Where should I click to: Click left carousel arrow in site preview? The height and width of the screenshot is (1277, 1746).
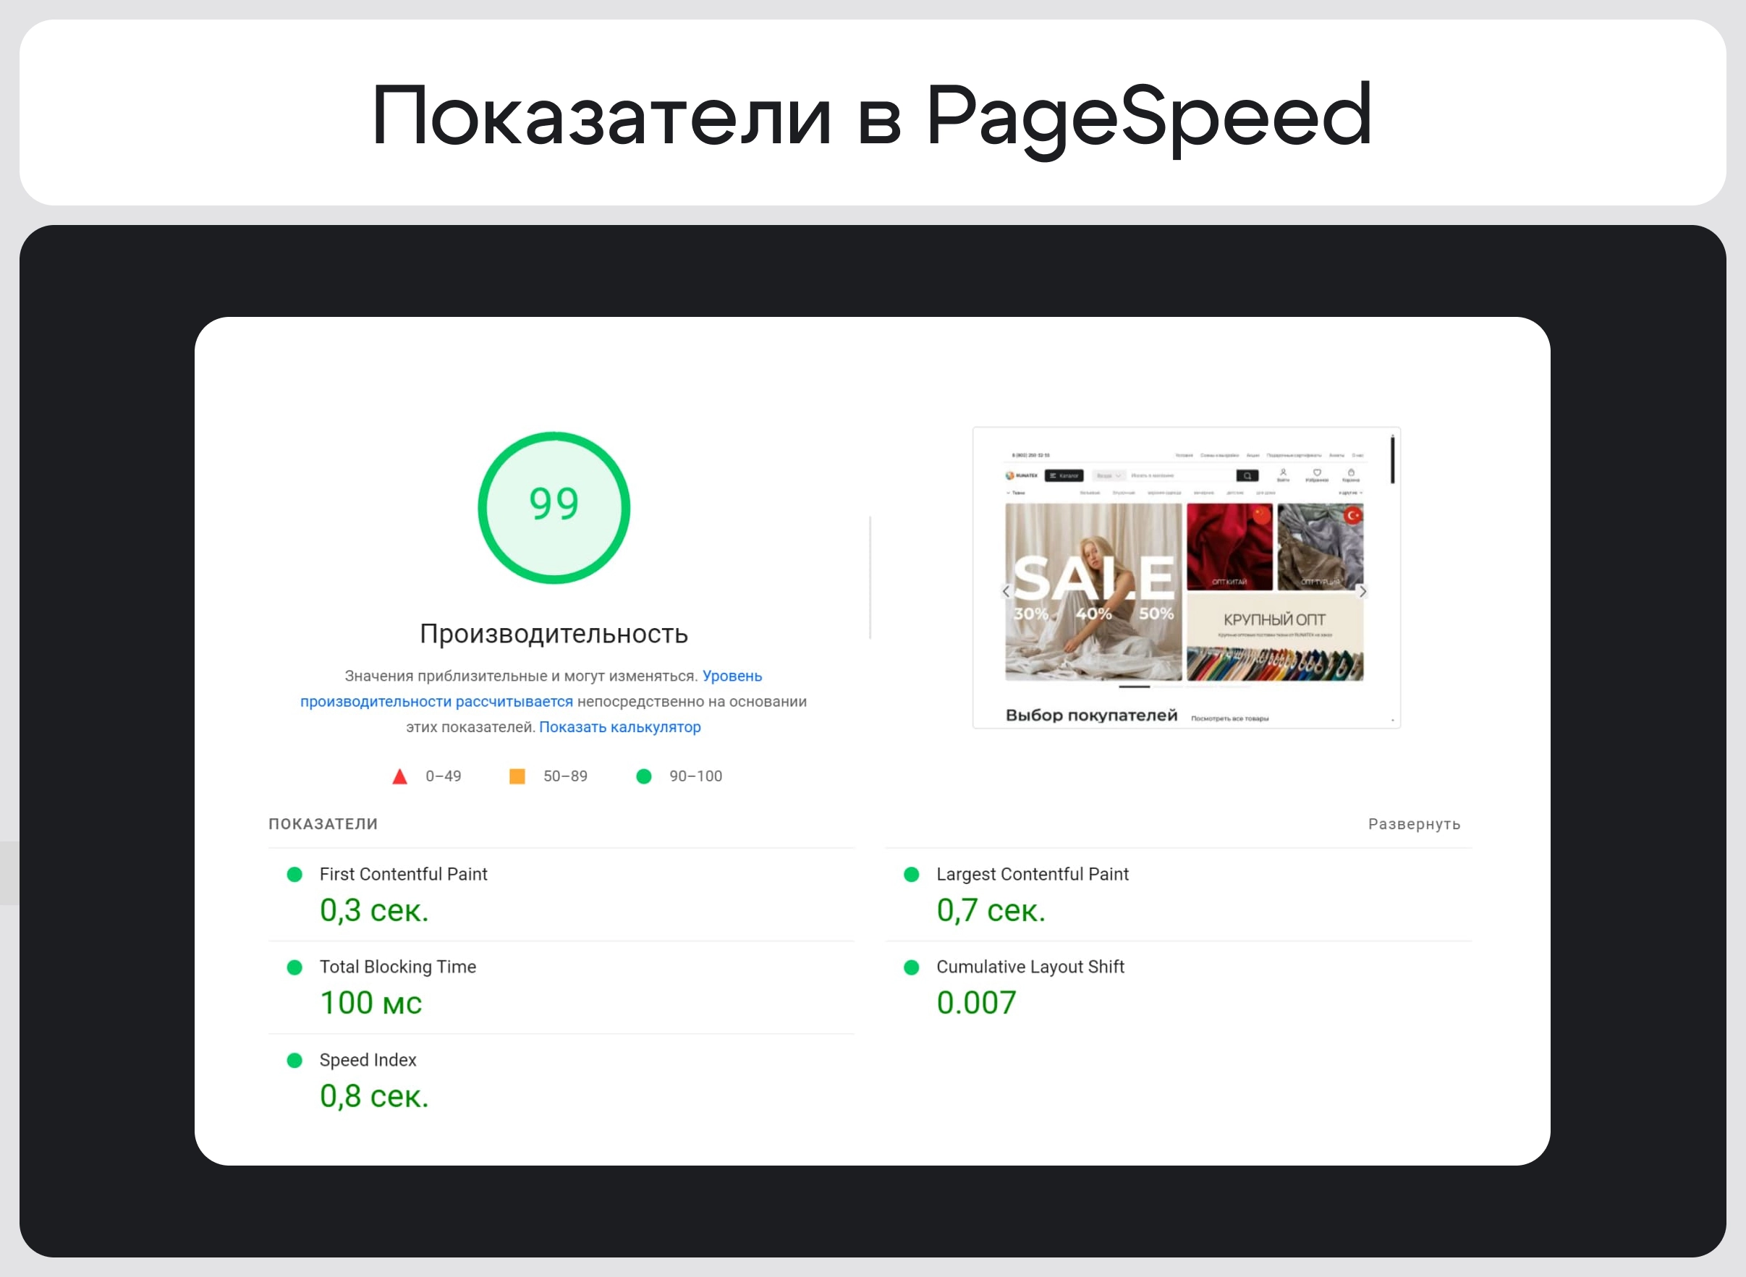1006,591
